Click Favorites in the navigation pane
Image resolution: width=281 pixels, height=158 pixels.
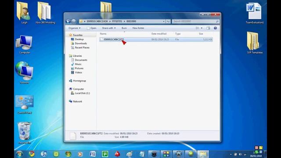[78, 35]
